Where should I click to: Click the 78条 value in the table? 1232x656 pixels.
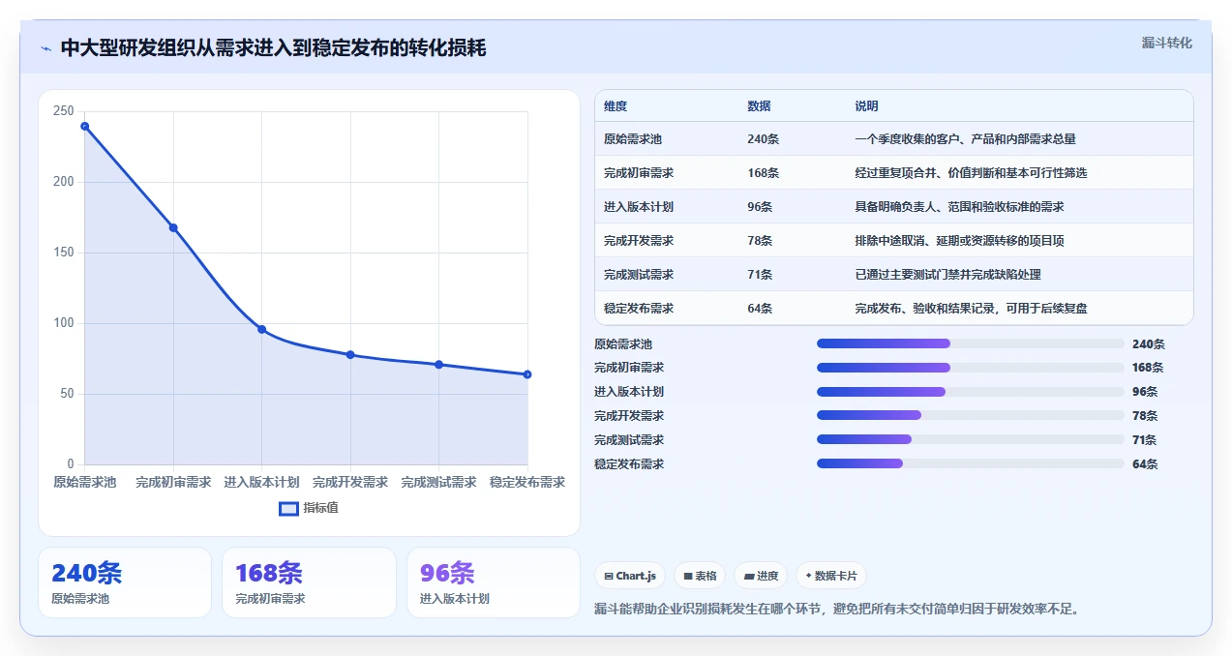[x=760, y=241]
